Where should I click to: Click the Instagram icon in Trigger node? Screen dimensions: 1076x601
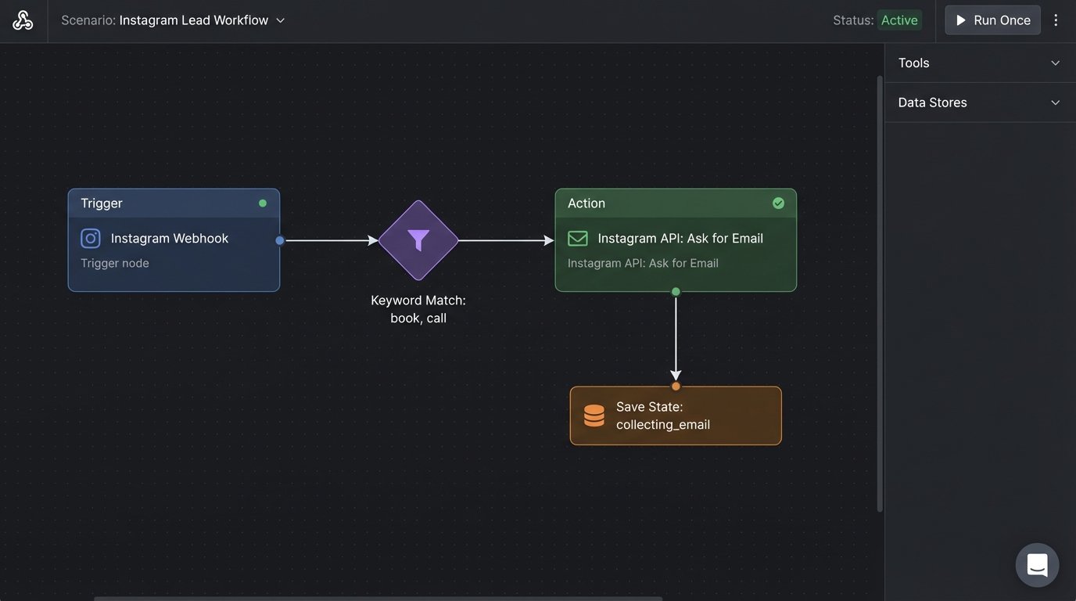pyautogui.click(x=91, y=239)
